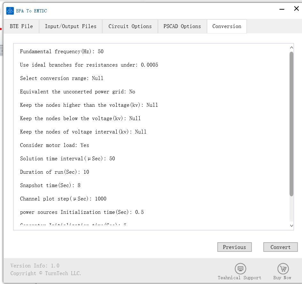Click the 'BPA To EMTDC' window title
Viewport: 302px width, 284px height.
coord(31,11)
